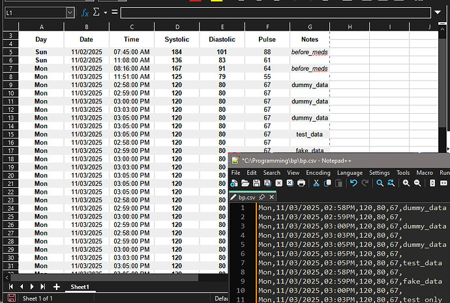This screenshot has width=450, height=303.
Task: Click the Cut scissors icon in Notepad++
Action: click(x=316, y=183)
